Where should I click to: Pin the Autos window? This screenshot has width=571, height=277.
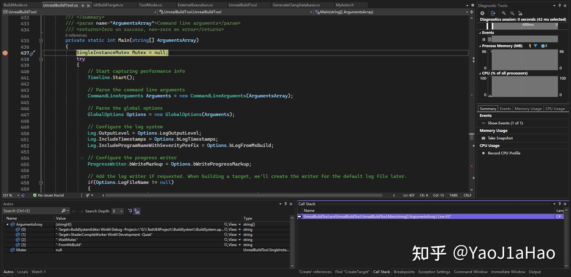click(x=285, y=204)
